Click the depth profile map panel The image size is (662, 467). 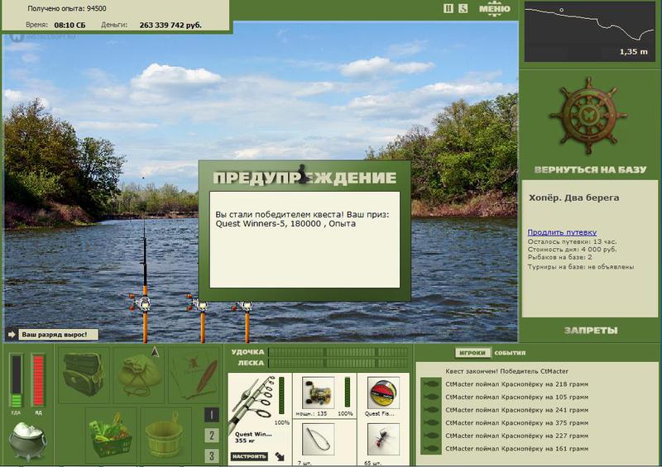(x=590, y=31)
